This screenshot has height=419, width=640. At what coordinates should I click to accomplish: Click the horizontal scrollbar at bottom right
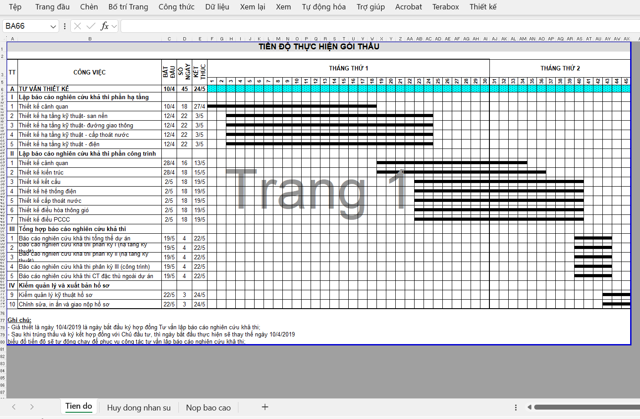pyautogui.click(x=583, y=407)
